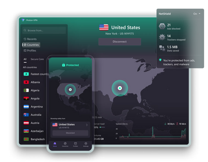The width and height of the screenshot is (208, 162).
Task: Click the New York - US-NY#175 server label
Action: [120, 34]
